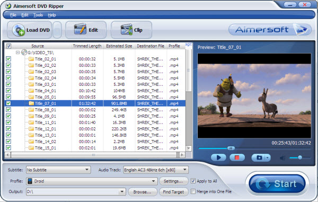Image resolution: width=318 pixels, height=202 pixels.
Task: Sort by Trimmed Length column header
Action: (x=87, y=46)
